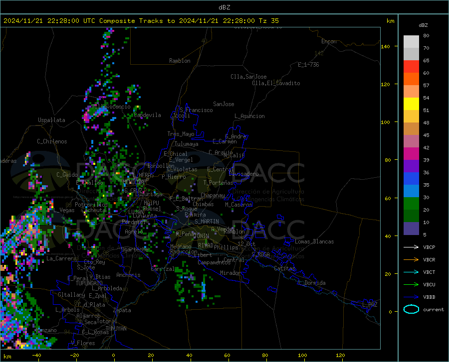Click the 'MAIPU' city label

pos(151,203)
